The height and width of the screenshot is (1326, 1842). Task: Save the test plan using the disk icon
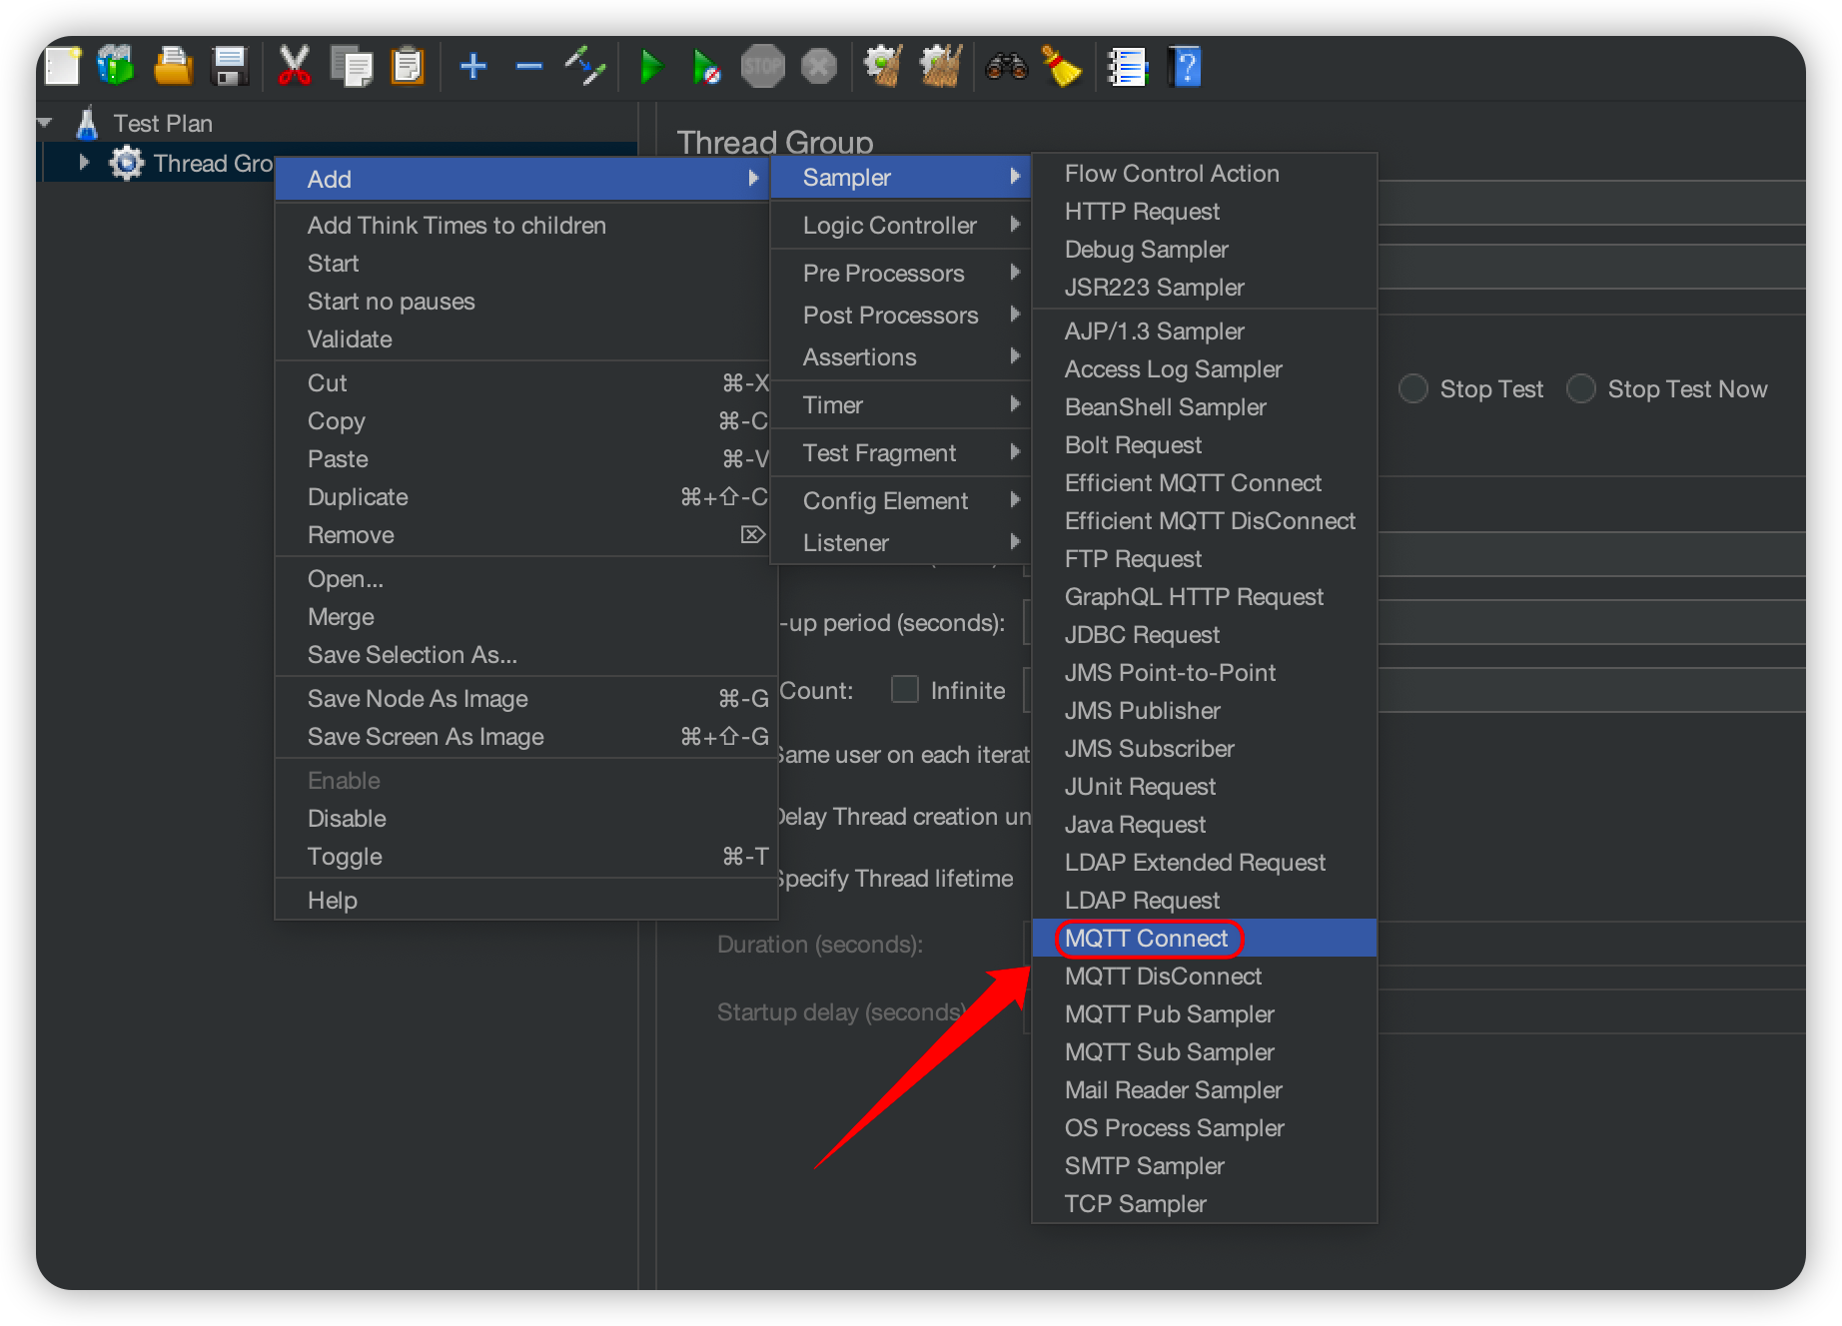click(229, 66)
